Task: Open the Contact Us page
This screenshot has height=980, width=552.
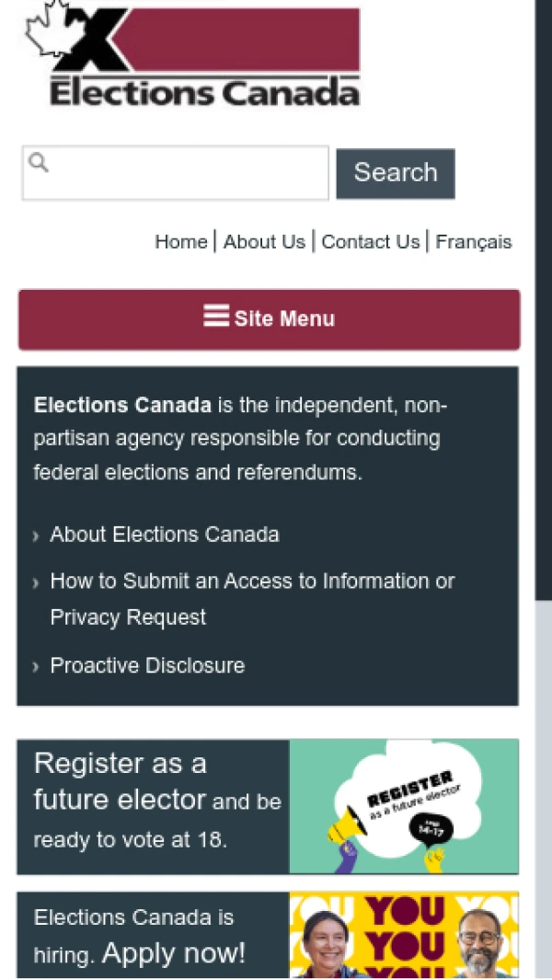Action: tap(370, 241)
